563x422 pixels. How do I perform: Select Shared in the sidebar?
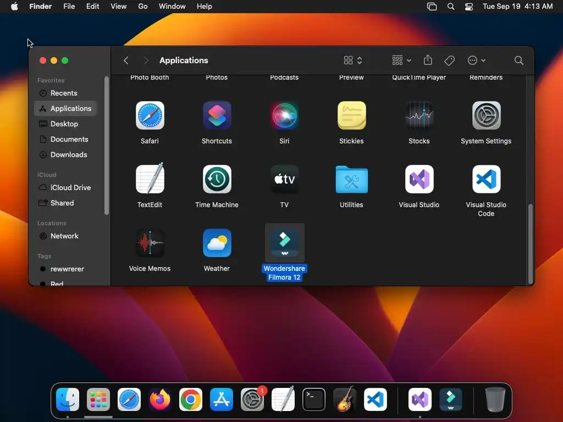click(66, 203)
